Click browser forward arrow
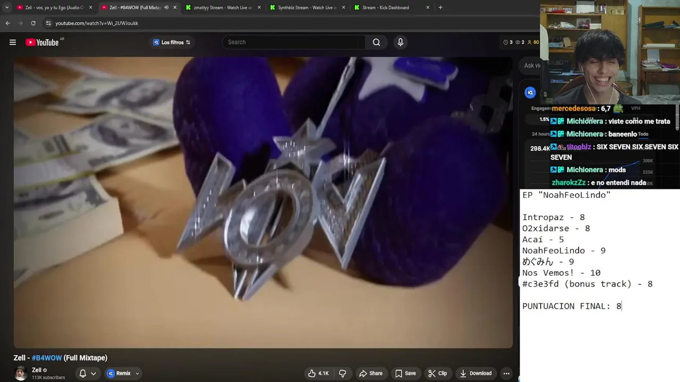Screen dimensions: 680x382 click(x=20, y=23)
